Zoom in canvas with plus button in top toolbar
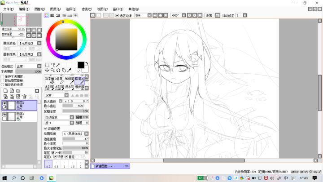The height and width of the screenshot is (182, 323). pos(160,15)
